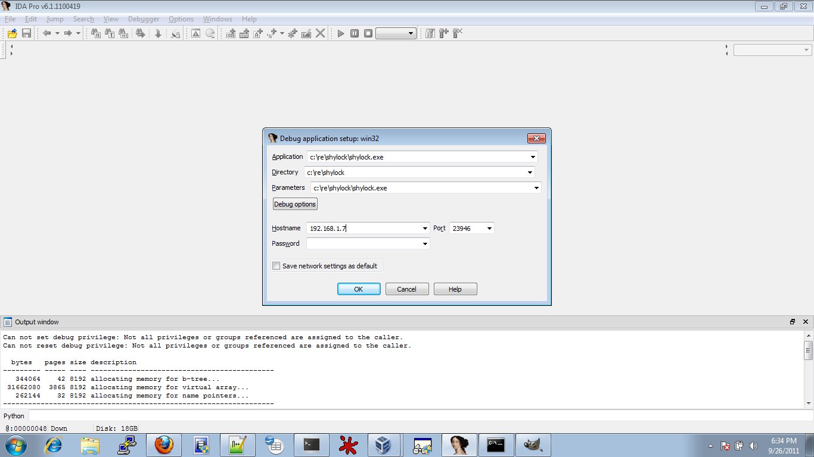The width and height of the screenshot is (814, 457).
Task: Click the X undefine toolbar icon
Action: pos(321,33)
